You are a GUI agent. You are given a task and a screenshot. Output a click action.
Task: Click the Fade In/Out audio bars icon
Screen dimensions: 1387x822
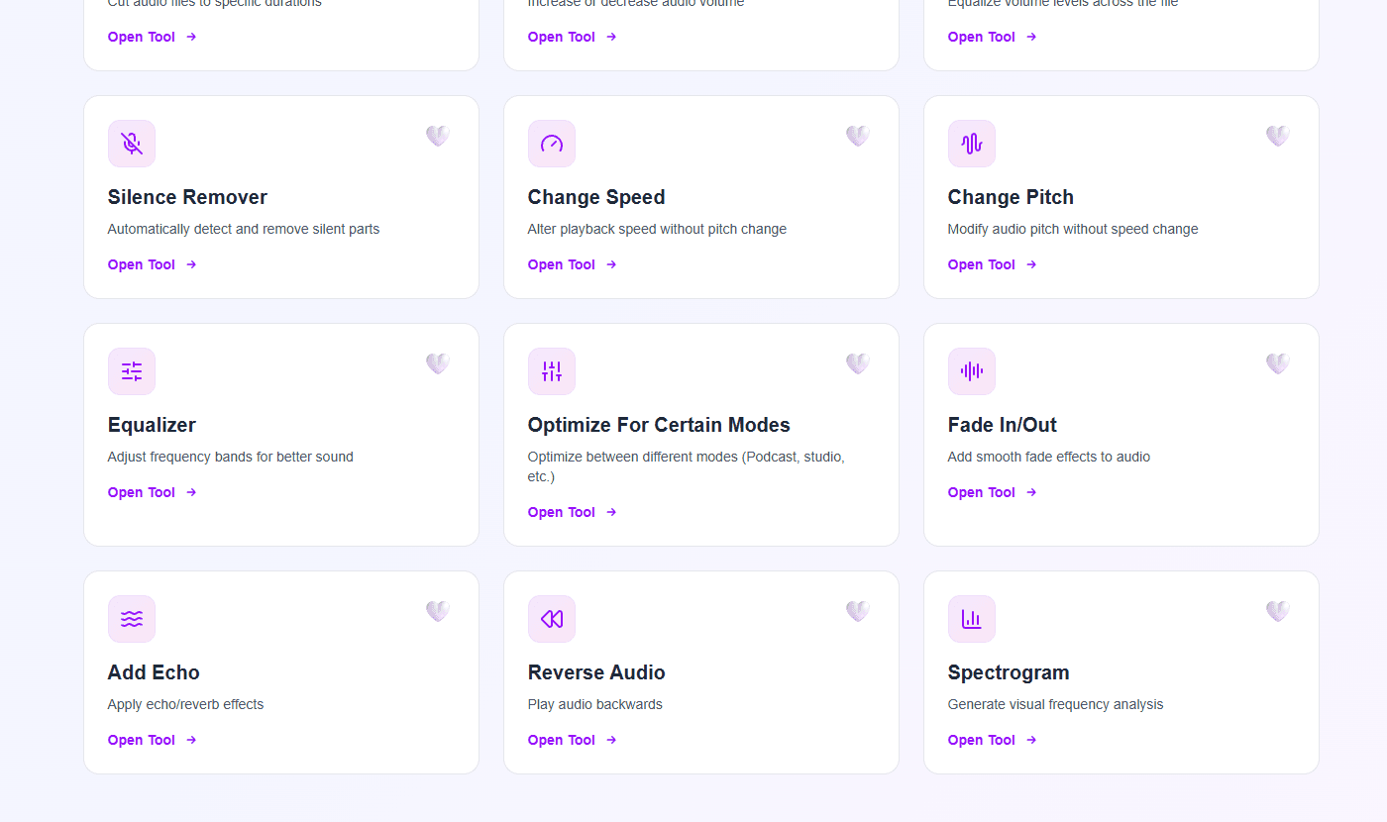972,371
